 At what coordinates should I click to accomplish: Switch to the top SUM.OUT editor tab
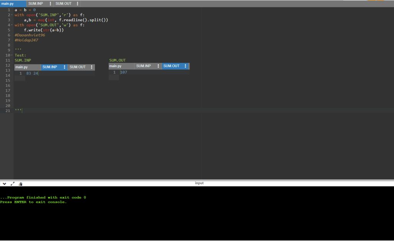point(63,3)
